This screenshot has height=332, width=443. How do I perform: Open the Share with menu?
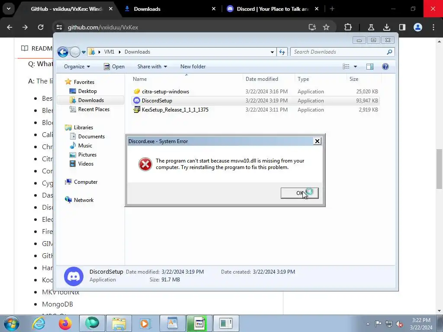(152, 67)
